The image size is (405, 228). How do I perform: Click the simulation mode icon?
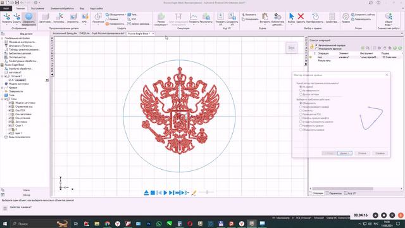[161, 17]
